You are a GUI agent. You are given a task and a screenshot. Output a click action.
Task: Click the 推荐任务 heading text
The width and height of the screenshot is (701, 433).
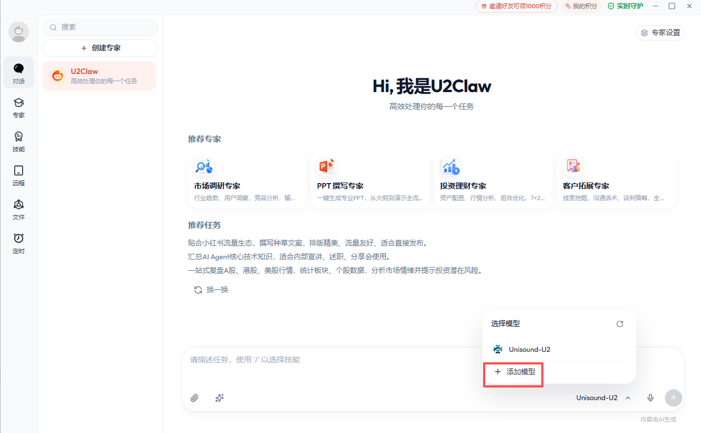205,225
